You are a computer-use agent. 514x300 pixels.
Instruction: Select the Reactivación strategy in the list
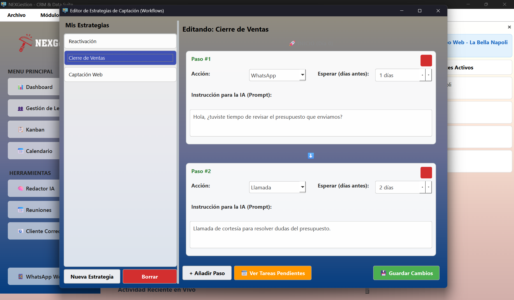point(120,41)
